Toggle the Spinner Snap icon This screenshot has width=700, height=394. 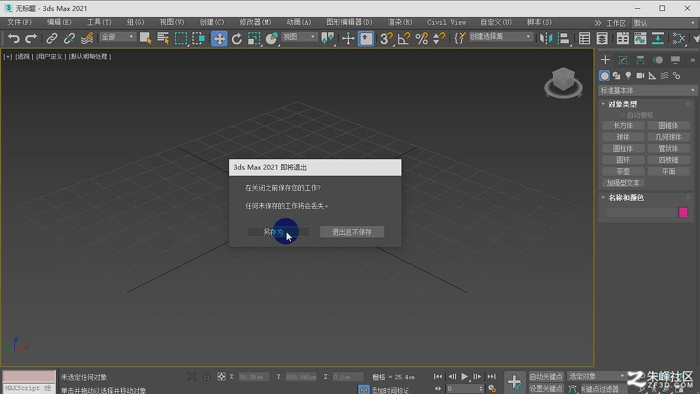click(439, 38)
